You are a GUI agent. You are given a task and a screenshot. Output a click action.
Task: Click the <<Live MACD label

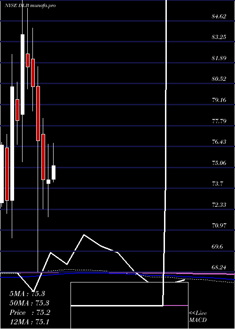click(x=198, y=317)
